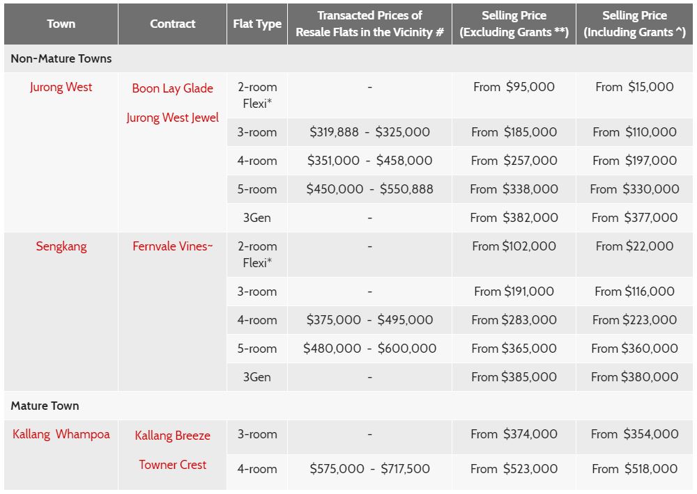This screenshot has width=697, height=494.
Task: Click the Non-Mature Towns section row
Action: 61,58
